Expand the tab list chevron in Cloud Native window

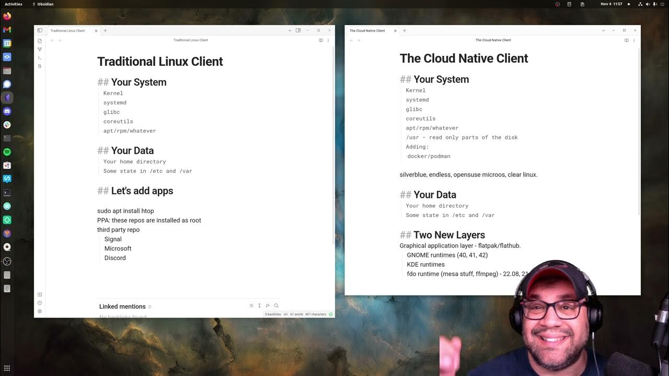click(x=603, y=31)
